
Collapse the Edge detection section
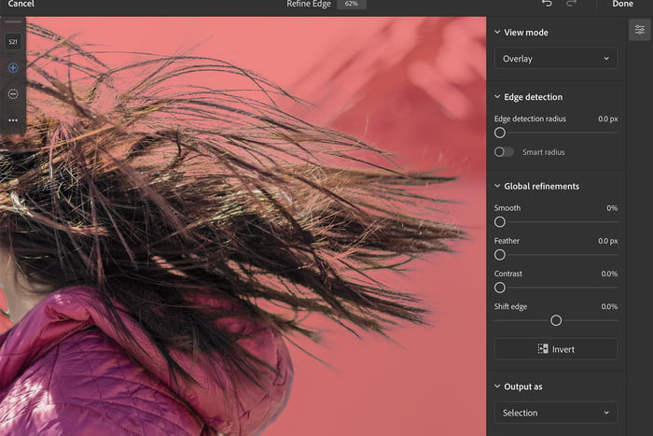coord(497,97)
